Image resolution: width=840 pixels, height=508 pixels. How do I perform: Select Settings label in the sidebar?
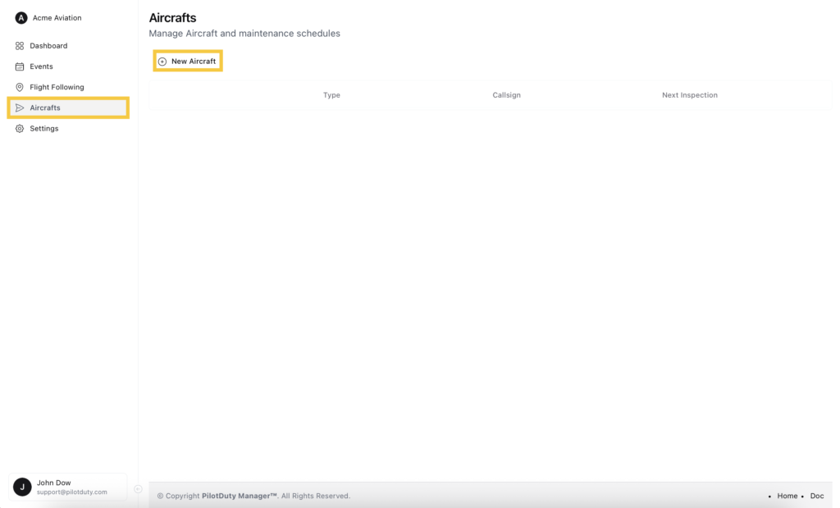point(44,129)
